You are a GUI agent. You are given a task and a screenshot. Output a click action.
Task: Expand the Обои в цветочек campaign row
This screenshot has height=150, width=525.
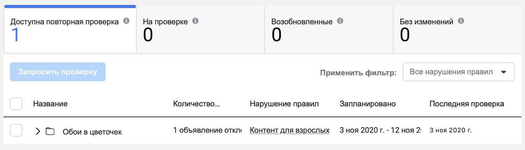38,132
